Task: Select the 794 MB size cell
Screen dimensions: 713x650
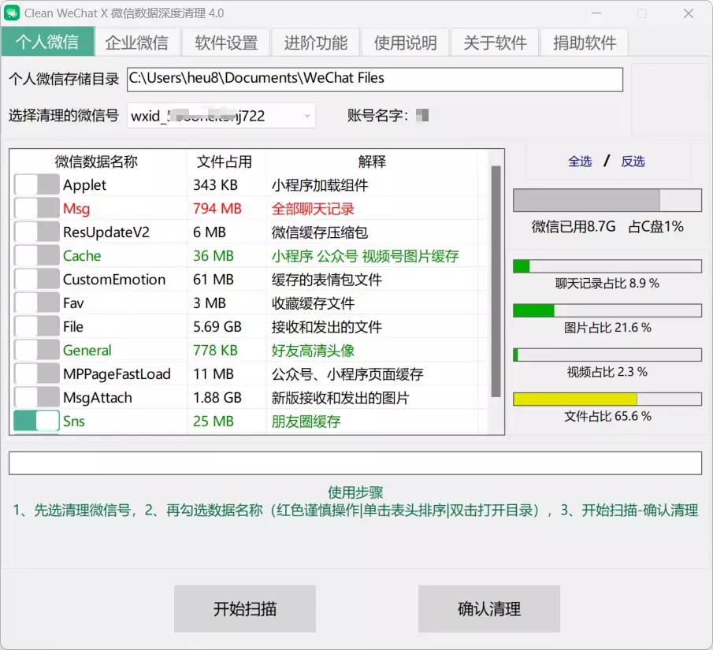Action: click(x=217, y=208)
